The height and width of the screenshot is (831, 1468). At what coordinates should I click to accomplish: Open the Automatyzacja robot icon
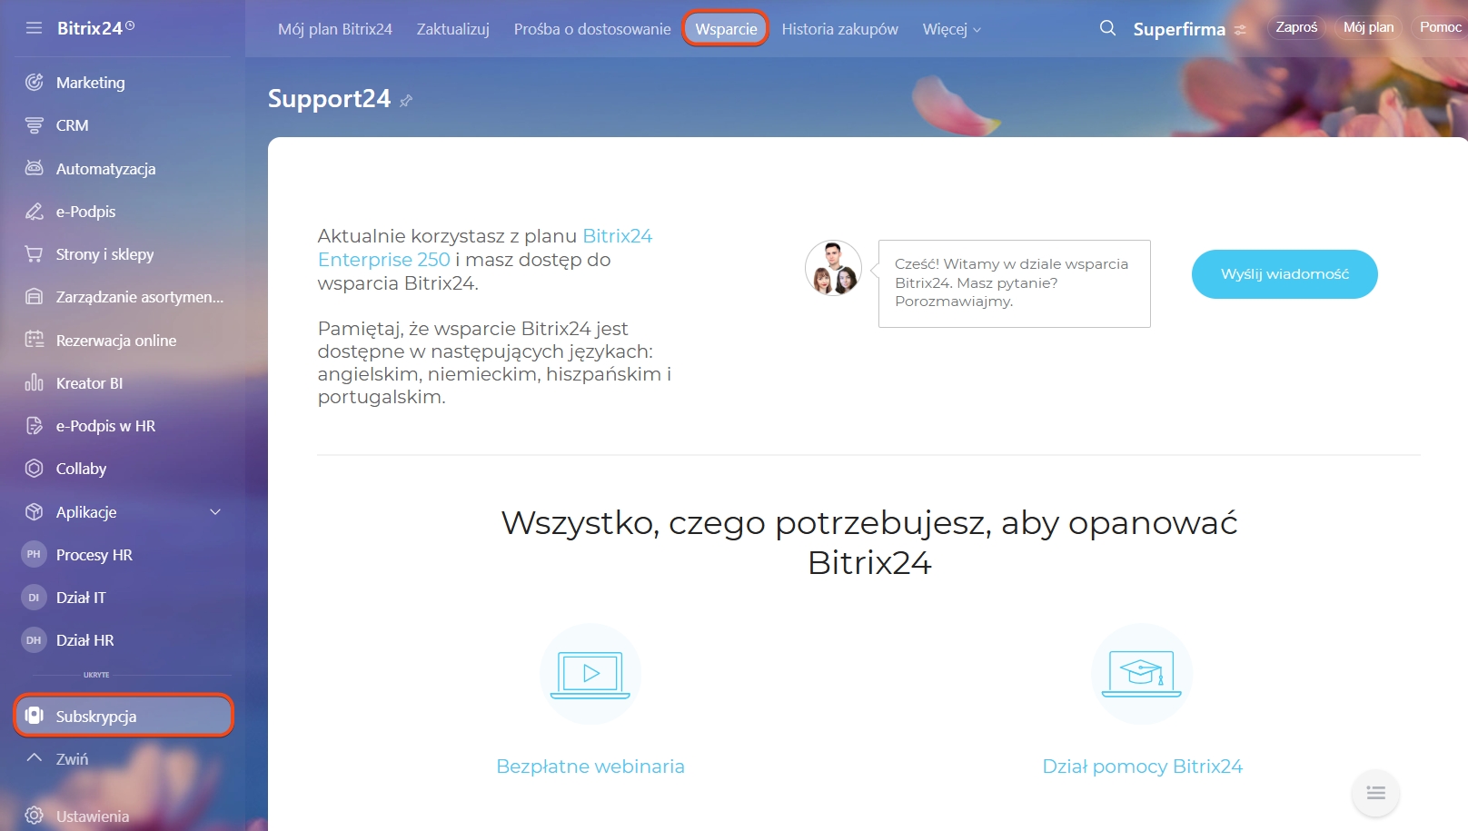coord(35,168)
